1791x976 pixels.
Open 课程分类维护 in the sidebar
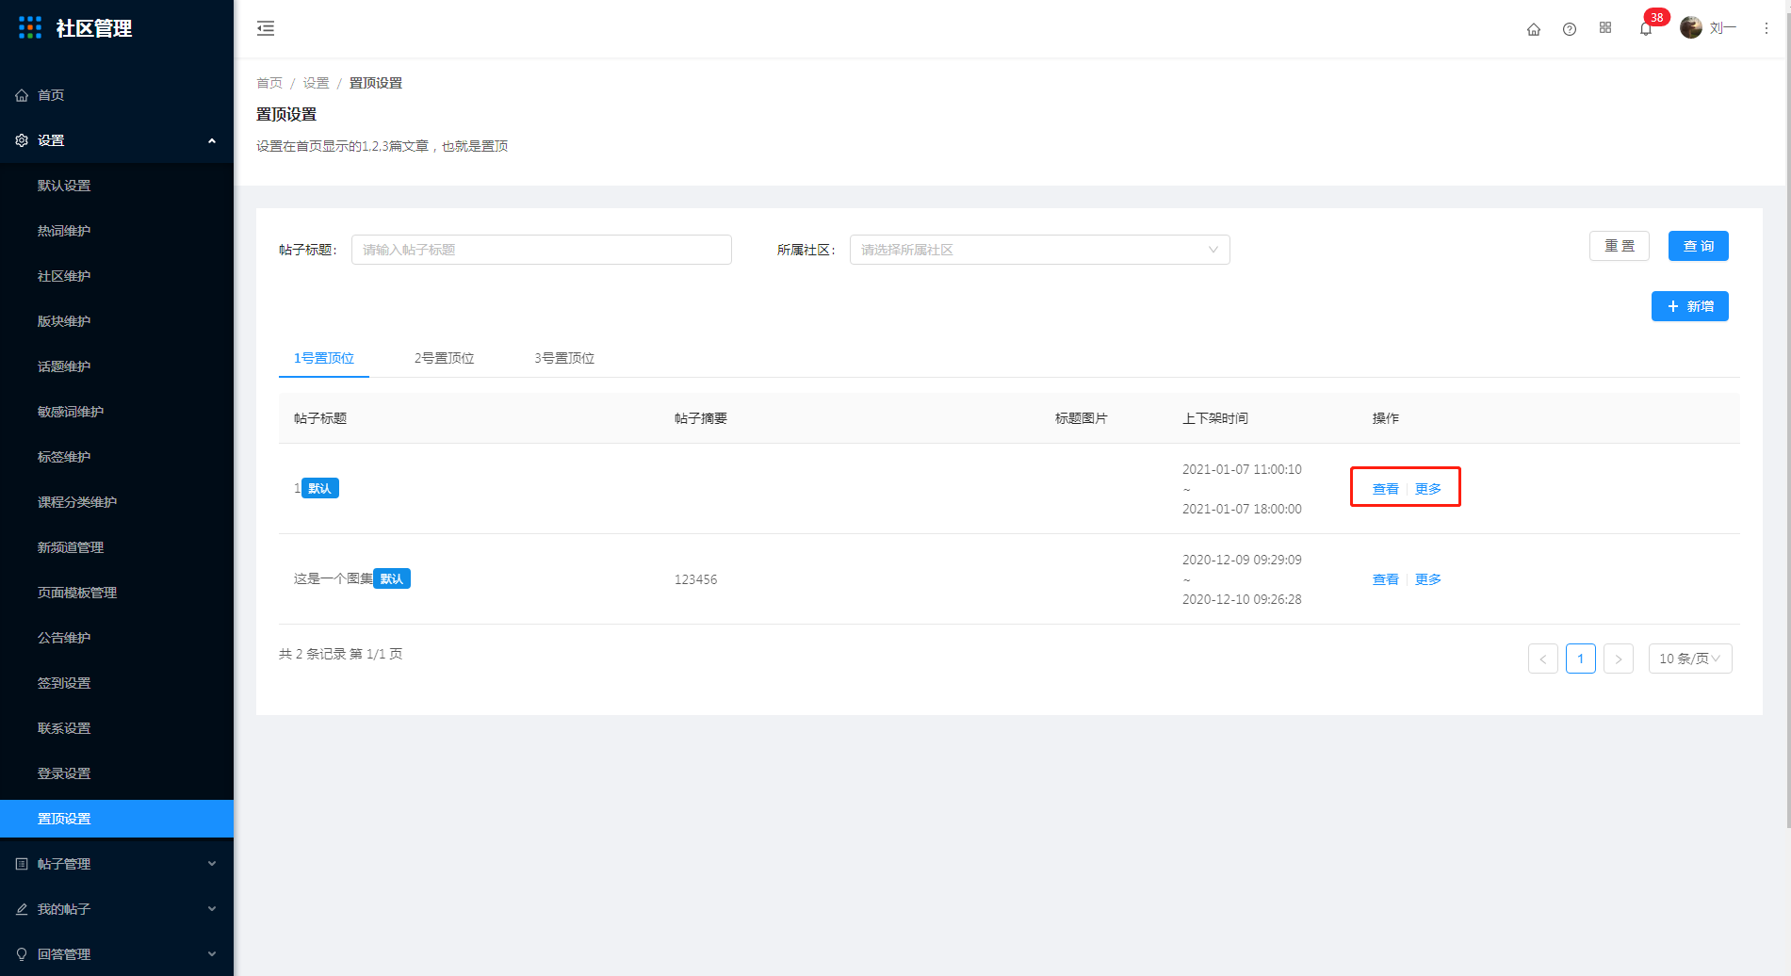[77, 502]
